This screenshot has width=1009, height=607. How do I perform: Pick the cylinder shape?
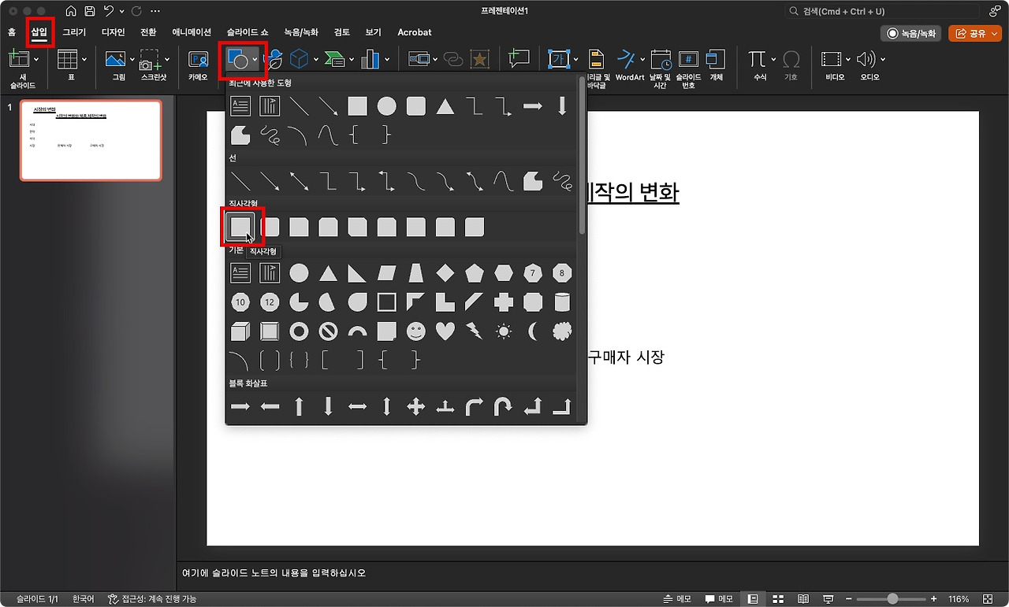tap(562, 302)
